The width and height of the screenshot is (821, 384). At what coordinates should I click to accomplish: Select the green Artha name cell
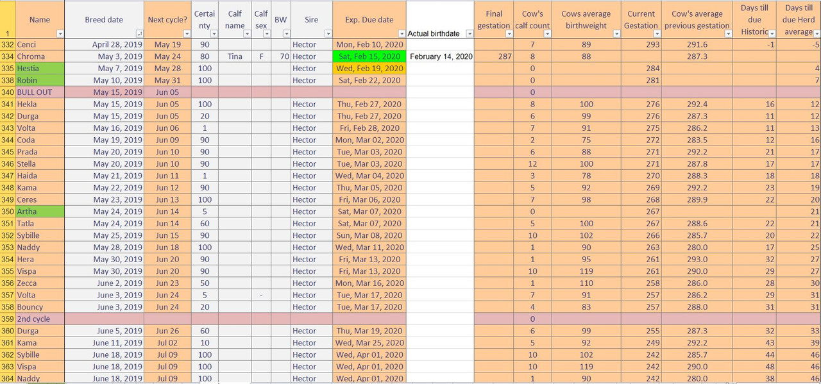[40, 212]
